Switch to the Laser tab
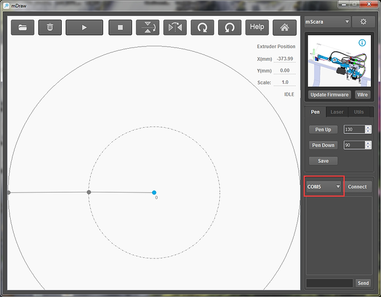 coord(337,112)
